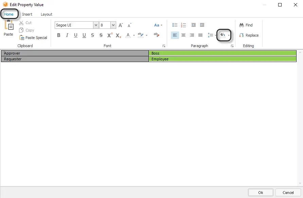303x198 pixels.
Task: Confirm changes with the Ok button
Action: pyautogui.click(x=261, y=193)
